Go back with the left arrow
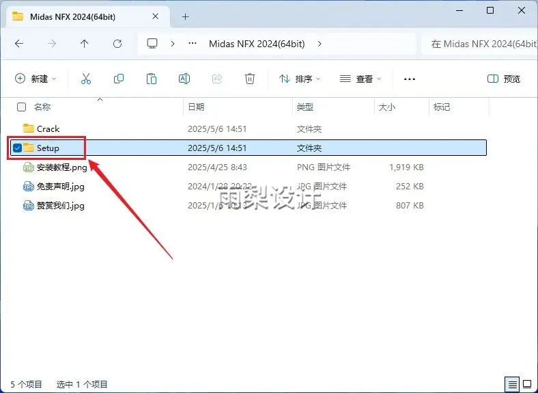Image resolution: width=538 pixels, height=393 pixels. pyautogui.click(x=19, y=44)
